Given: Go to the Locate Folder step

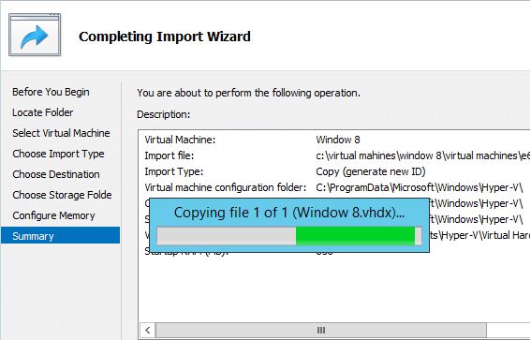Looking at the screenshot, I should 43,112.
